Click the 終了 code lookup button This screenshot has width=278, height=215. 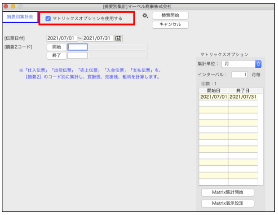click(57, 56)
